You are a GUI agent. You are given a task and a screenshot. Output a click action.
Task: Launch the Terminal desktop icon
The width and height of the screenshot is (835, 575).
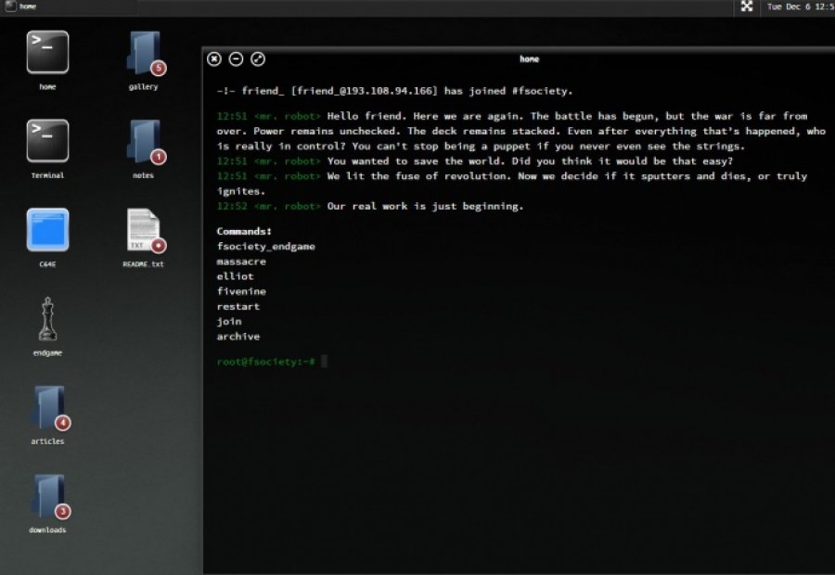coord(47,141)
